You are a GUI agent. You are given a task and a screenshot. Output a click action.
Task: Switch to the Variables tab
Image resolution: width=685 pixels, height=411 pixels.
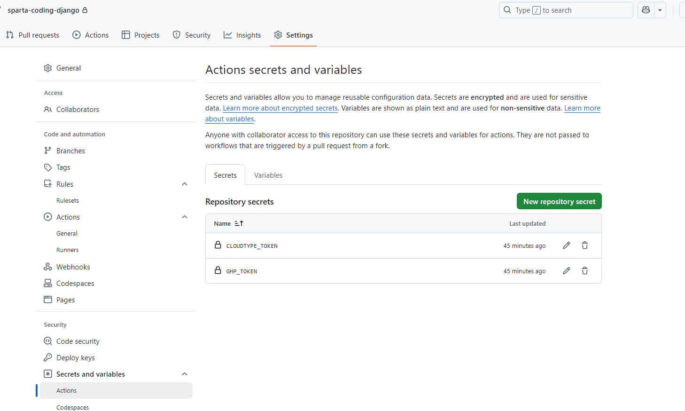click(x=268, y=175)
